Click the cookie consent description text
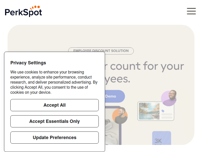 pyautogui.click(x=54, y=82)
